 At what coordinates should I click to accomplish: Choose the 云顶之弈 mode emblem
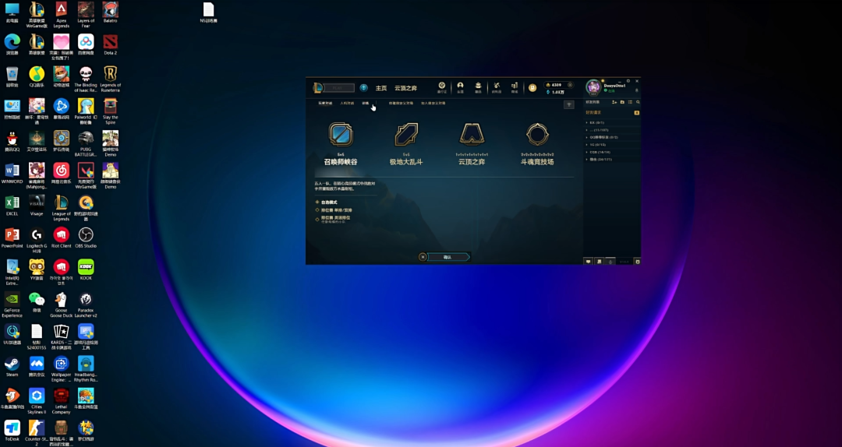pos(472,134)
